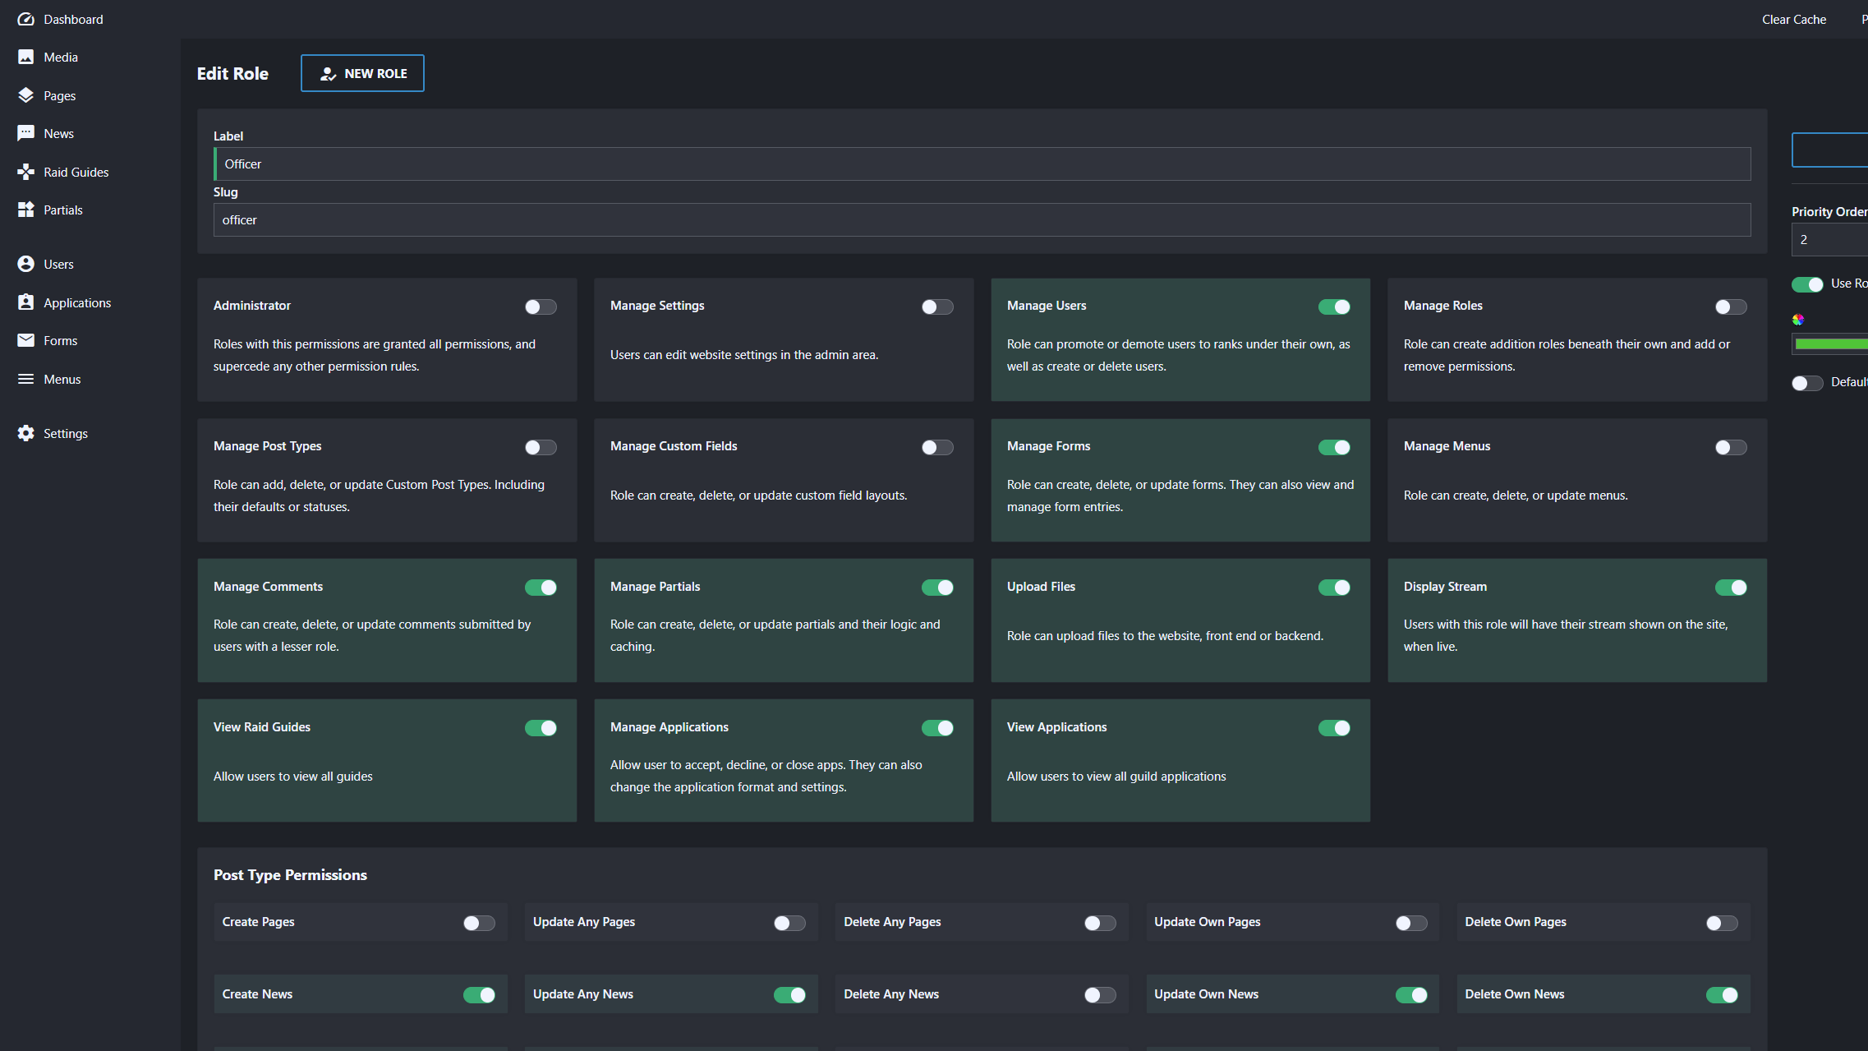Turn off Manage Comments toggle

pyautogui.click(x=541, y=588)
